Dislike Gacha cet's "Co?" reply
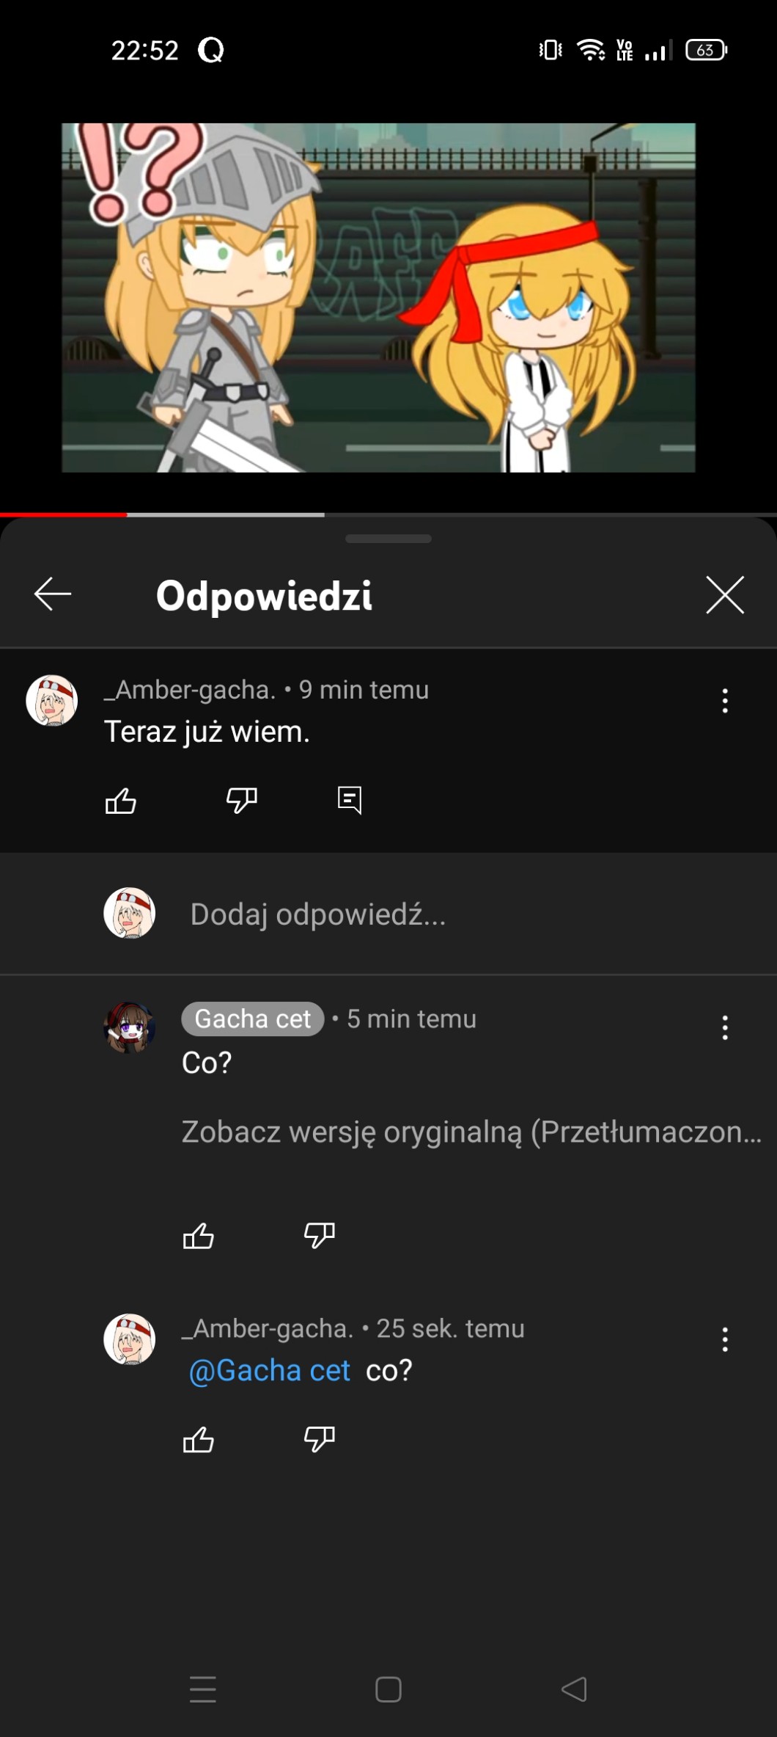 coord(319,1236)
